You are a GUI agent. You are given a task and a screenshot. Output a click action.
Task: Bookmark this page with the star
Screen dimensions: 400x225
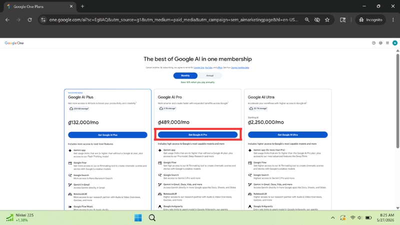click(x=327, y=19)
